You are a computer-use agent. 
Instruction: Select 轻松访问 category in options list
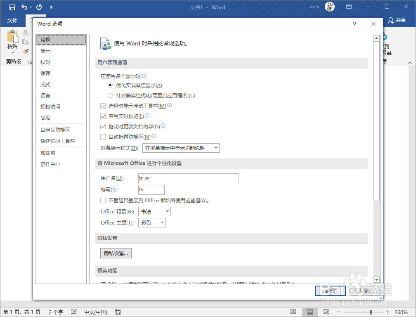(61, 106)
